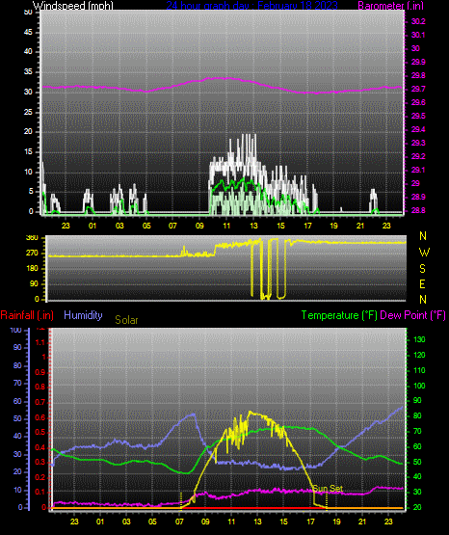Screen dimensions: 449x535
Task: Click barometer scale value 28.8
Action: (x=418, y=210)
